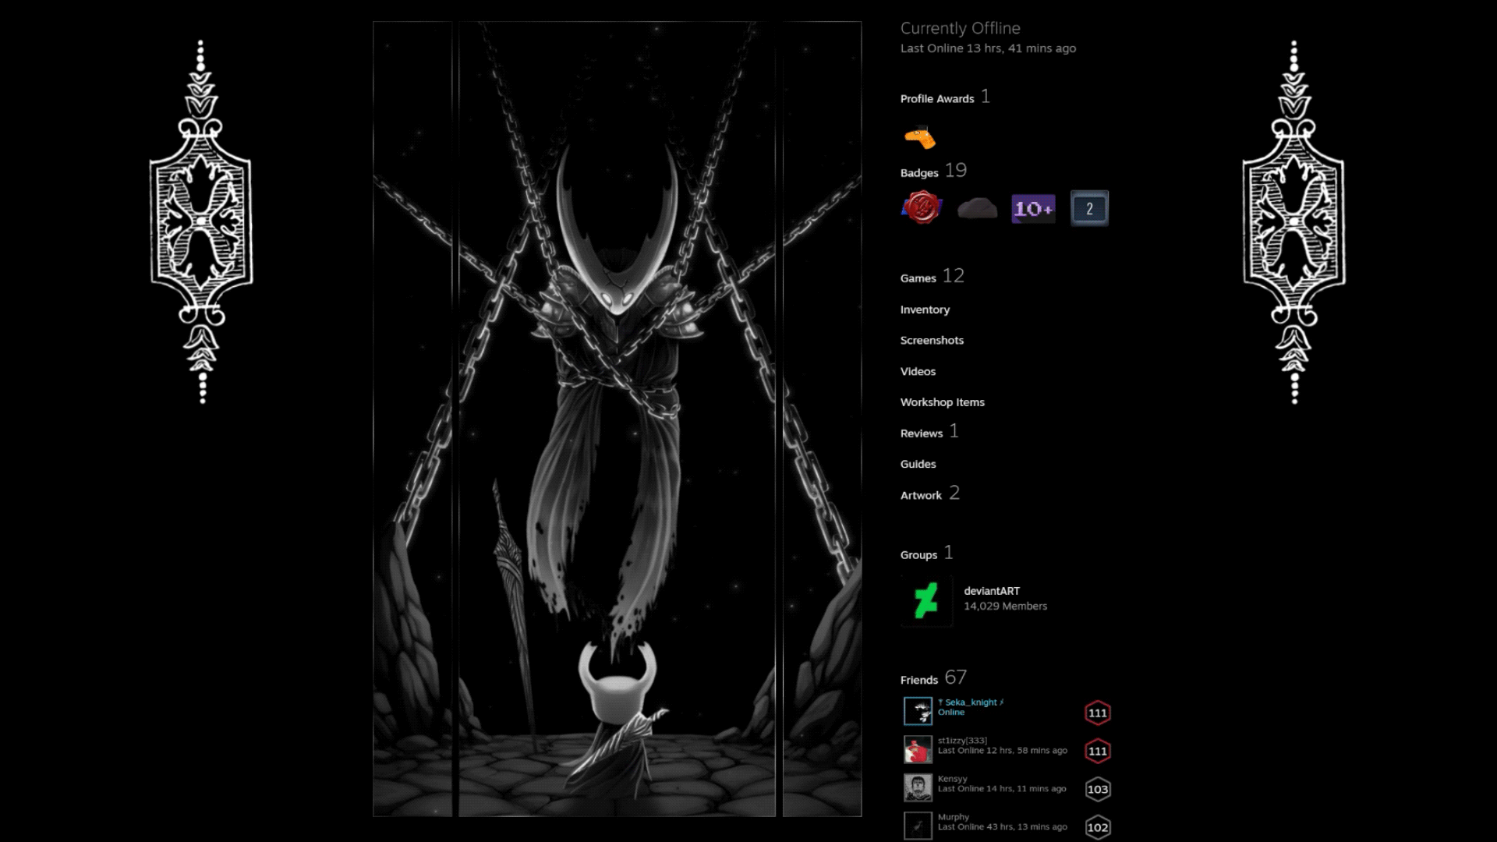
Task: Open the Screenshots section
Action: pos(932,341)
